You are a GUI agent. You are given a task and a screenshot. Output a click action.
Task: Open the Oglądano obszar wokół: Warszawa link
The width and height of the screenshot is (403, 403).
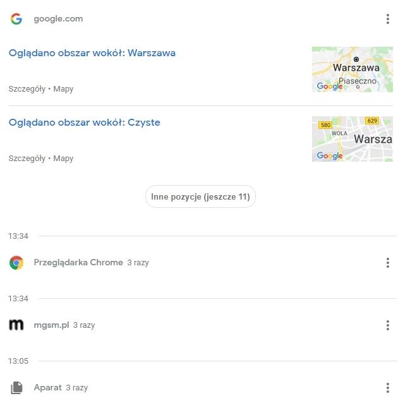[x=92, y=53]
